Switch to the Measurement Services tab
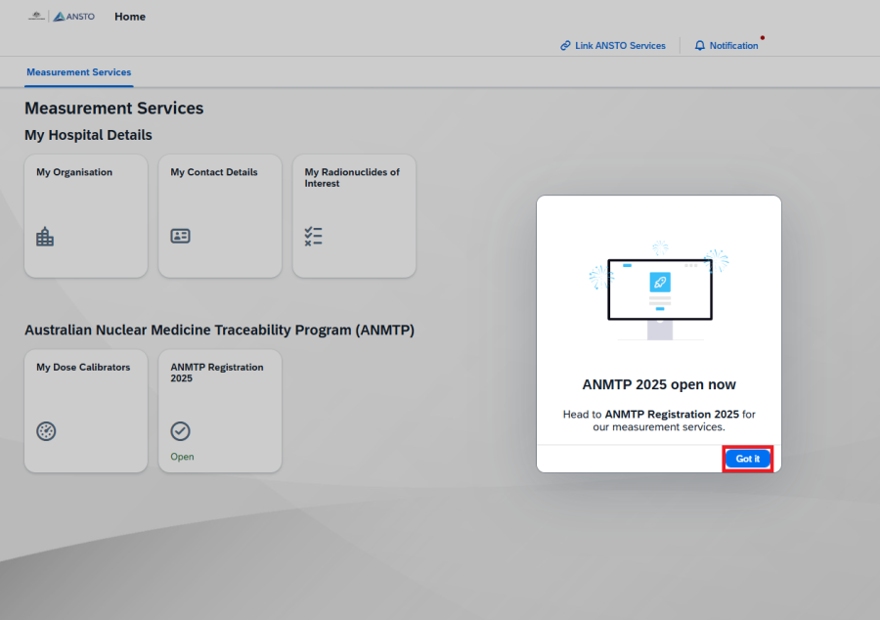880x620 pixels. click(x=78, y=72)
